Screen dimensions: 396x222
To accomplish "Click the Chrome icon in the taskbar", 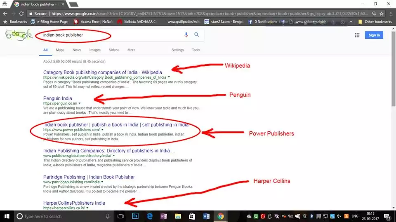I will tap(220, 216).
